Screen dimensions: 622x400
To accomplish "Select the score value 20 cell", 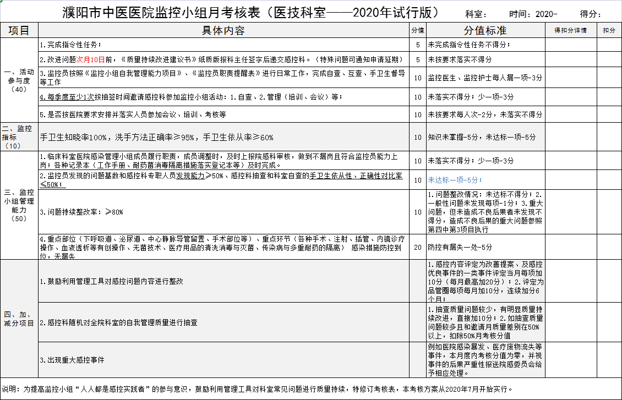I will [418, 248].
